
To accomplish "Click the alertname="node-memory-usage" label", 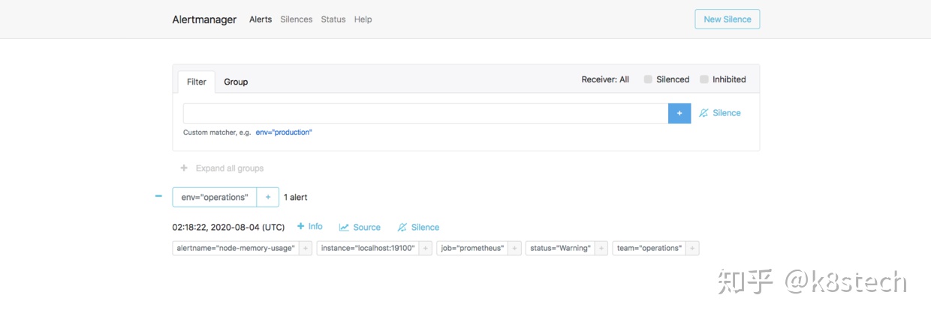I will click(236, 248).
